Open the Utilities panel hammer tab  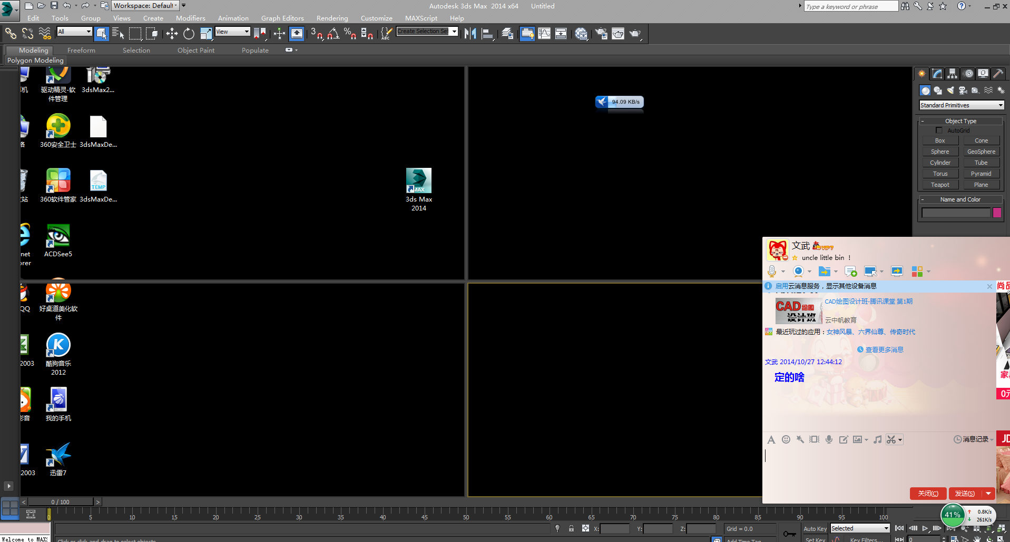tap(998, 74)
